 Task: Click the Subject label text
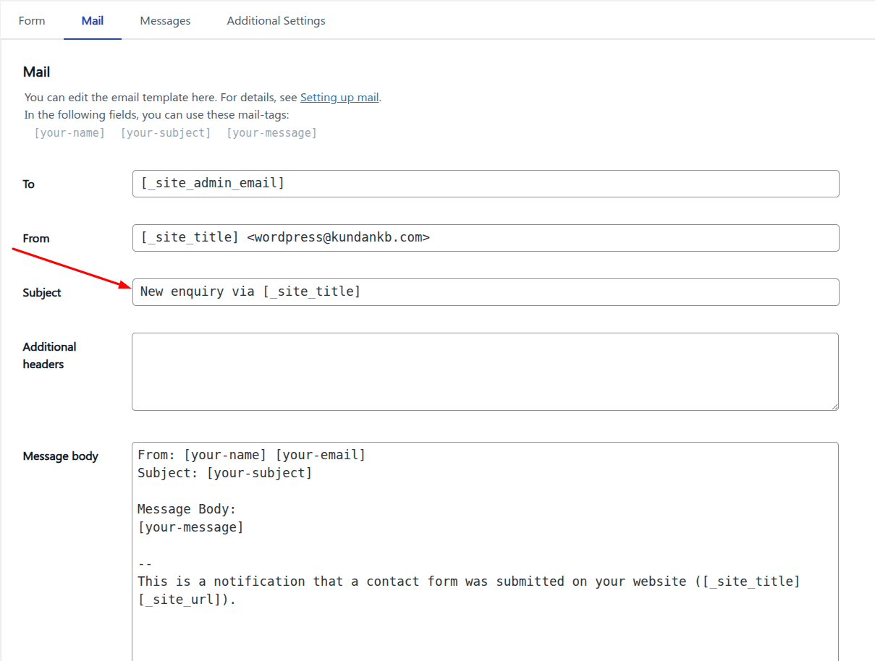point(41,292)
